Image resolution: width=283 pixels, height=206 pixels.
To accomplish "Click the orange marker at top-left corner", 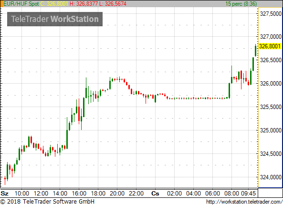I will [1, 4].
